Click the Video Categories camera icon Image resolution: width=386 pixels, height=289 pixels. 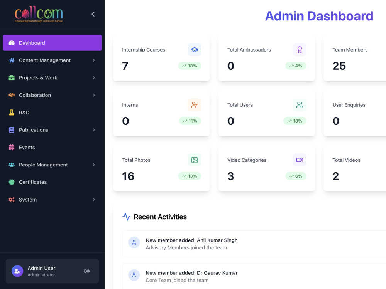pos(300,160)
